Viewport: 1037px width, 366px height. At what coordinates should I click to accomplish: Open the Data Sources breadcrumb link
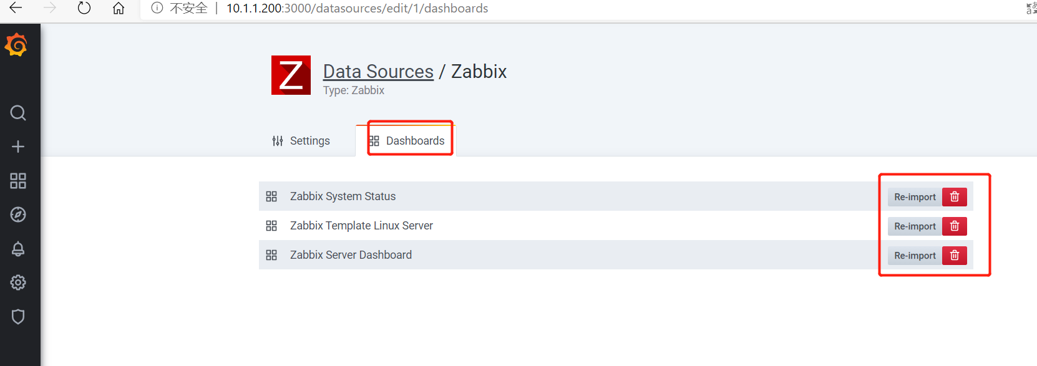pyautogui.click(x=378, y=72)
